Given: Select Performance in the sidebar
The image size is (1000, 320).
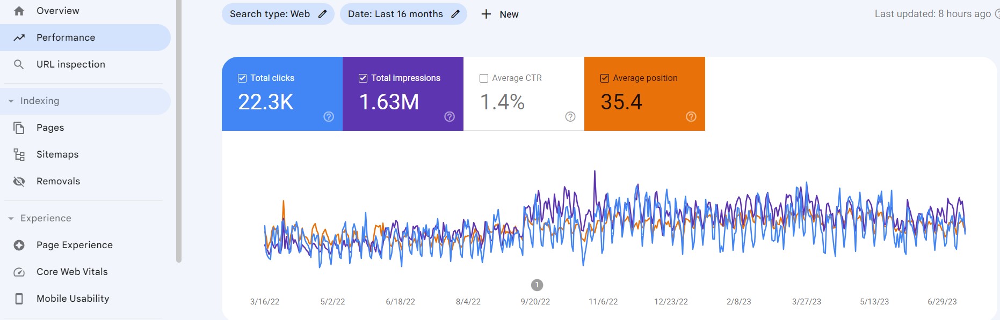Looking at the screenshot, I should click(66, 38).
